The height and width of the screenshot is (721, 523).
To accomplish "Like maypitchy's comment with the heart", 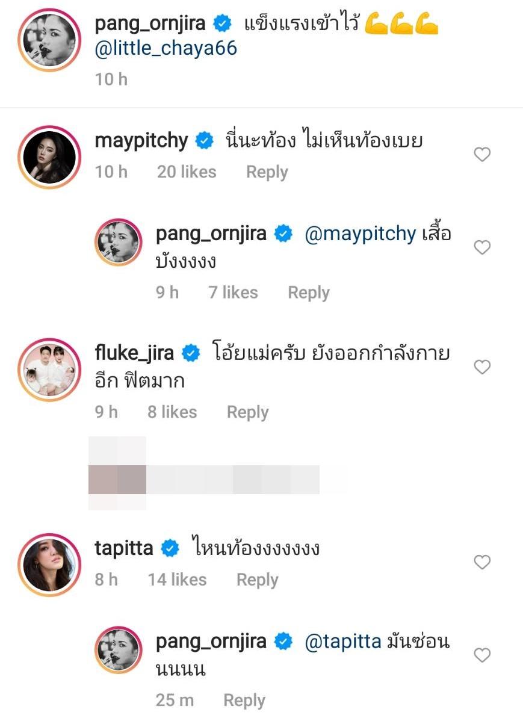I will pos(482,155).
